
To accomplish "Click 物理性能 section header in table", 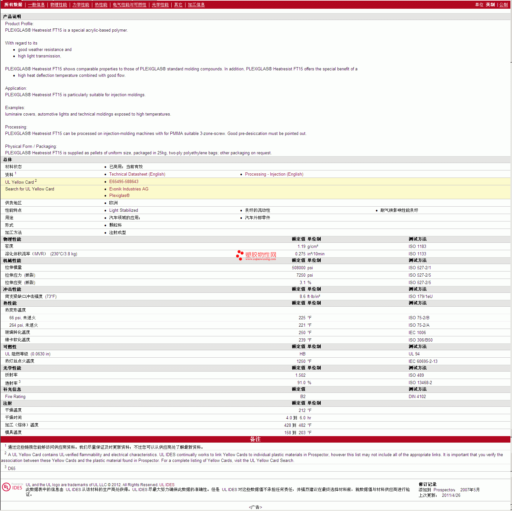I will click(12, 239).
